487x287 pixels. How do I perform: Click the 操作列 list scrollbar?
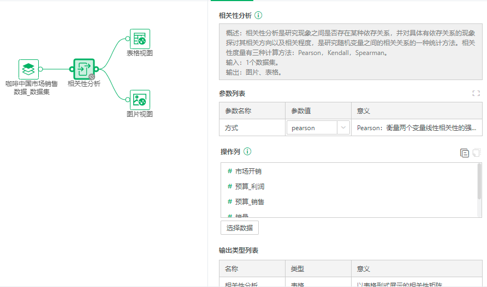click(479, 180)
